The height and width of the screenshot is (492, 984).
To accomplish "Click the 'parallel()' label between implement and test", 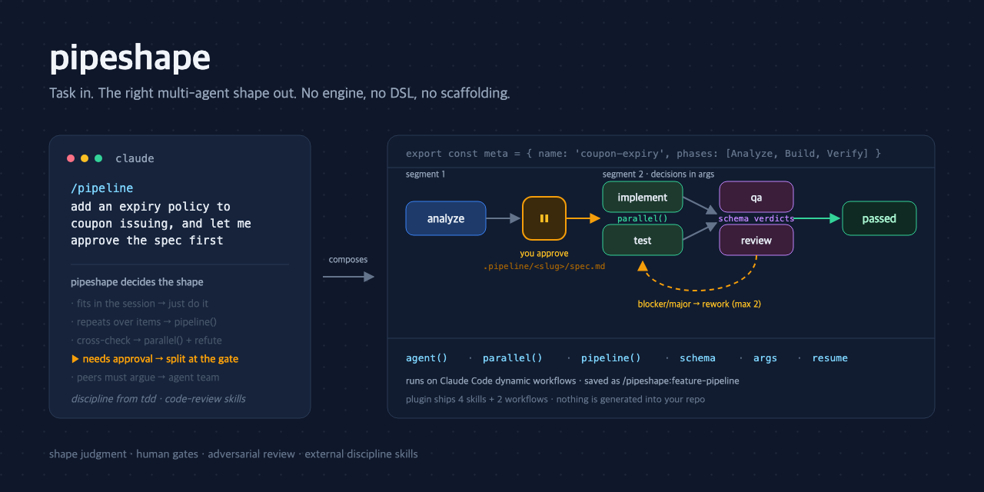I will point(643,218).
